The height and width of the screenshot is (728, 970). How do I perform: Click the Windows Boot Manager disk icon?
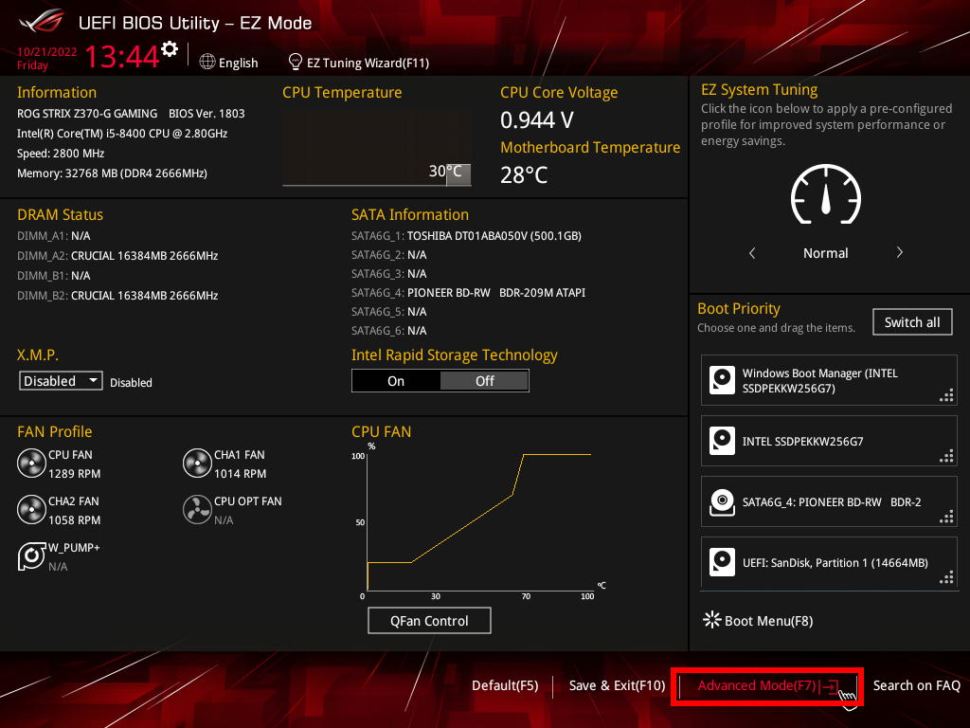pyautogui.click(x=722, y=380)
